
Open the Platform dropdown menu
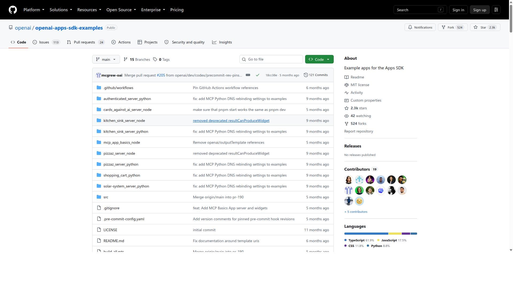[34, 10]
